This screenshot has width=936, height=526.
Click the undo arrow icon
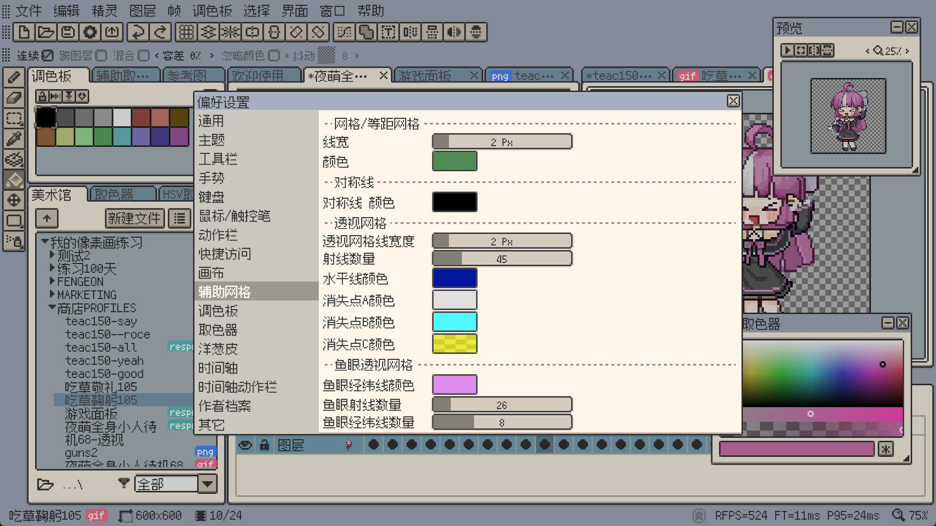pyautogui.click(x=138, y=32)
